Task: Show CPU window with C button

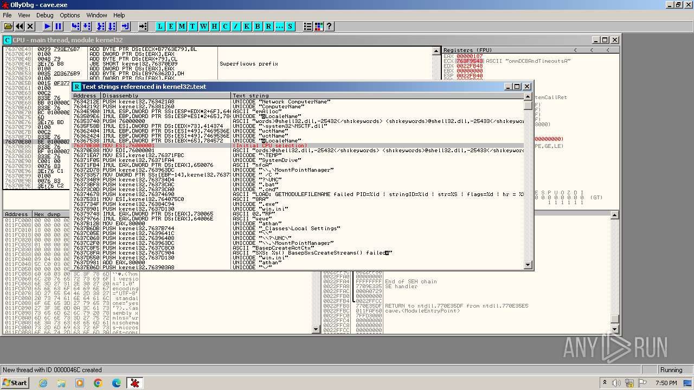Action: tap(226, 26)
